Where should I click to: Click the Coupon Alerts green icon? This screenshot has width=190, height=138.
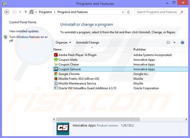56,60
